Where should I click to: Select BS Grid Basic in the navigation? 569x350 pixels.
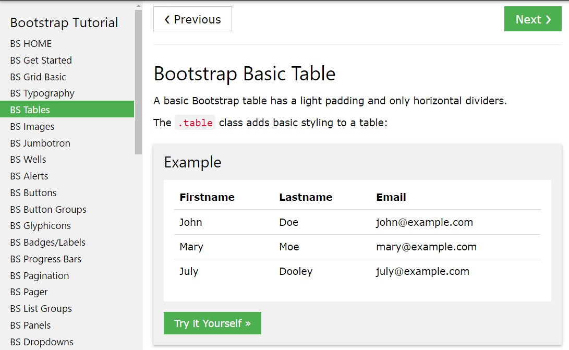click(38, 77)
